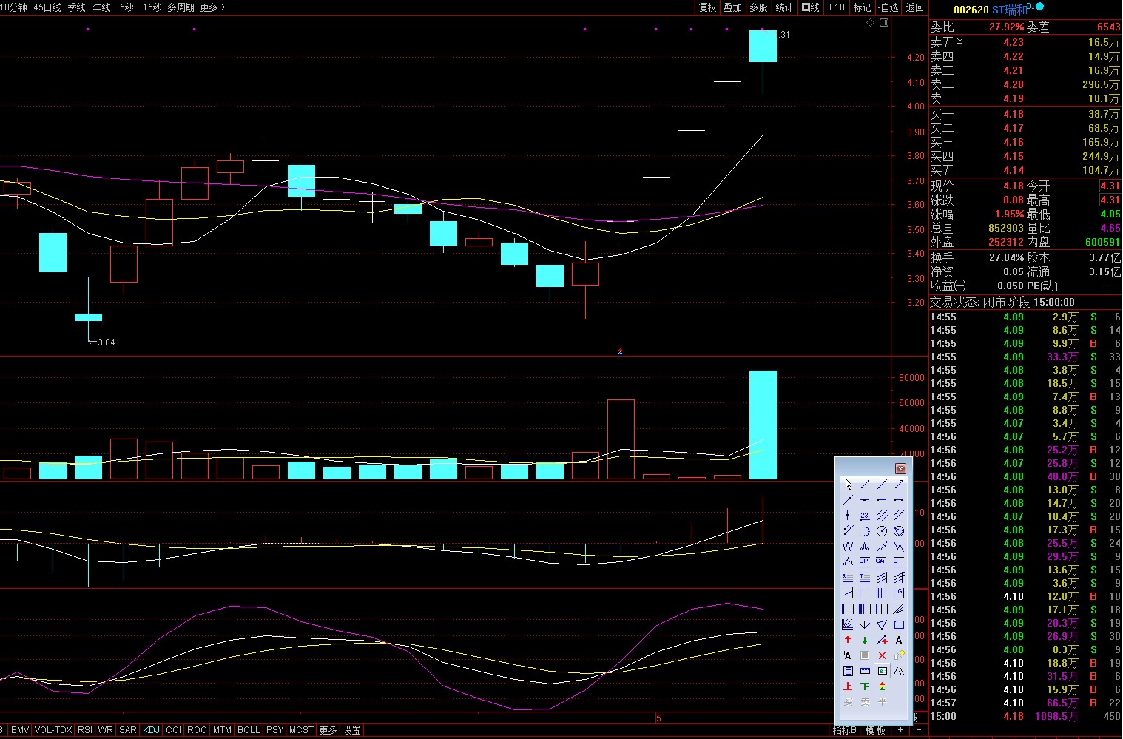Select the KDJ indicator tab
Viewport: 1123px width, 739px height.
point(151,730)
